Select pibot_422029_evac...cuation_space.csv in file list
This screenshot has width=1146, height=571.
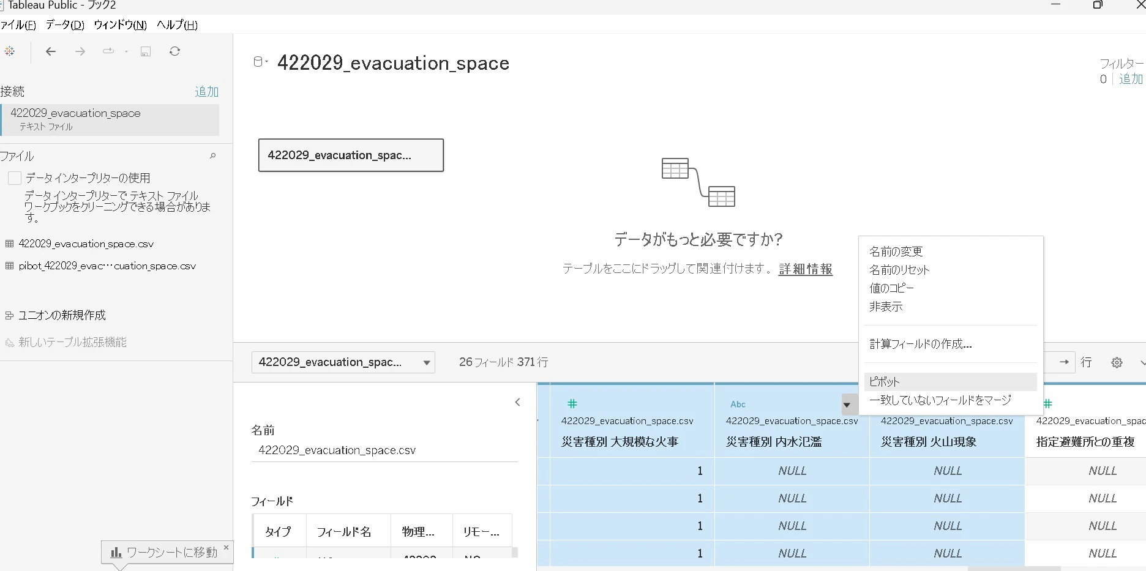[107, 266]
